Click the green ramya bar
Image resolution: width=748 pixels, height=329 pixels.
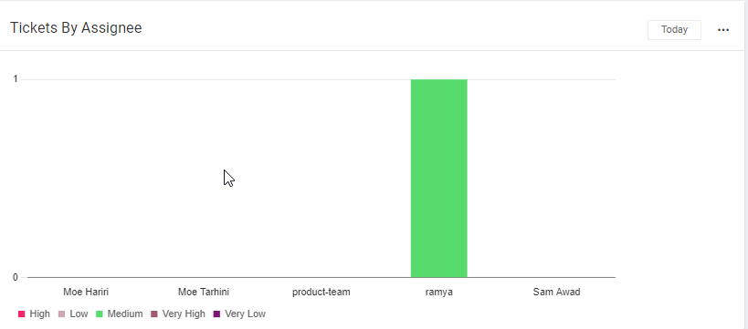439,178
